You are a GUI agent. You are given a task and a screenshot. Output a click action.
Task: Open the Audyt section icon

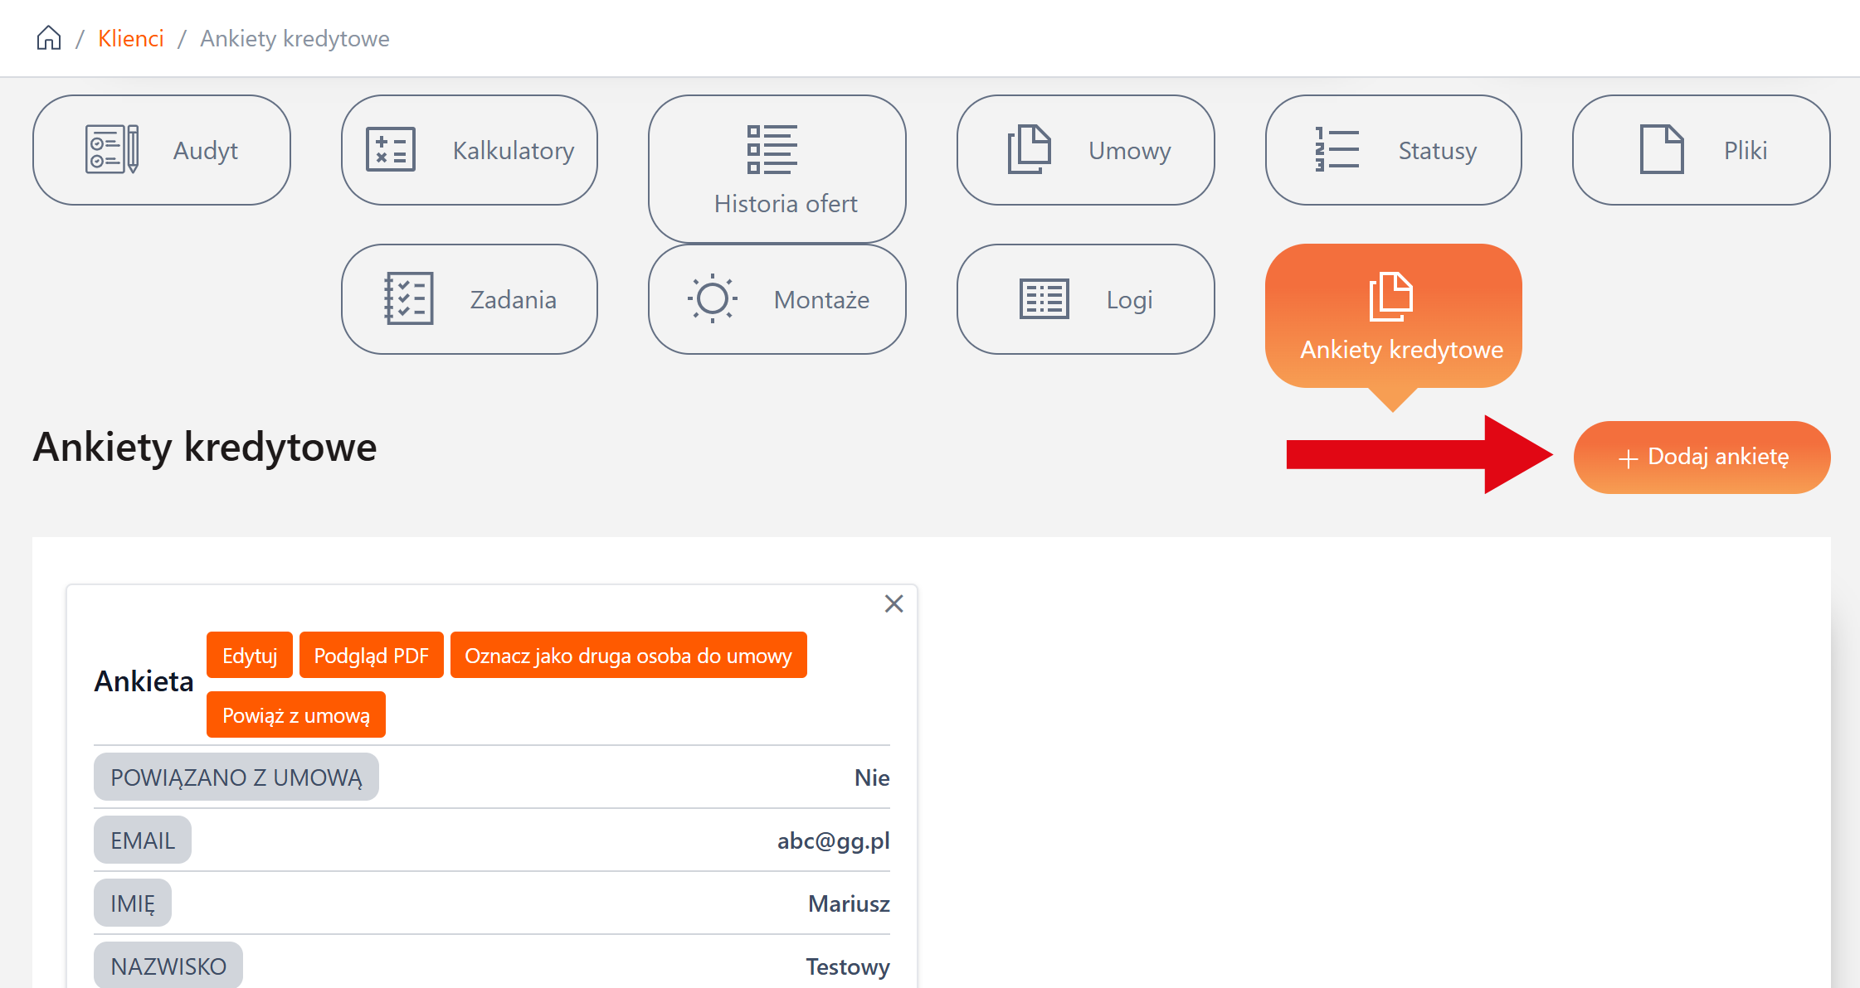[112, 150]
